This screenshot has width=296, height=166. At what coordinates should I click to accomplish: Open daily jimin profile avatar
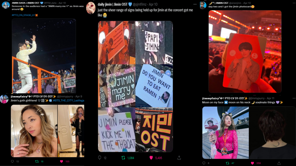pos(91,8)
